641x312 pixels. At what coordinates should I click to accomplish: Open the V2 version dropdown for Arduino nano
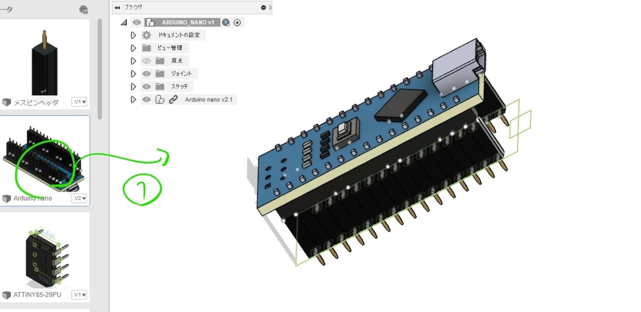pos(80,198)
